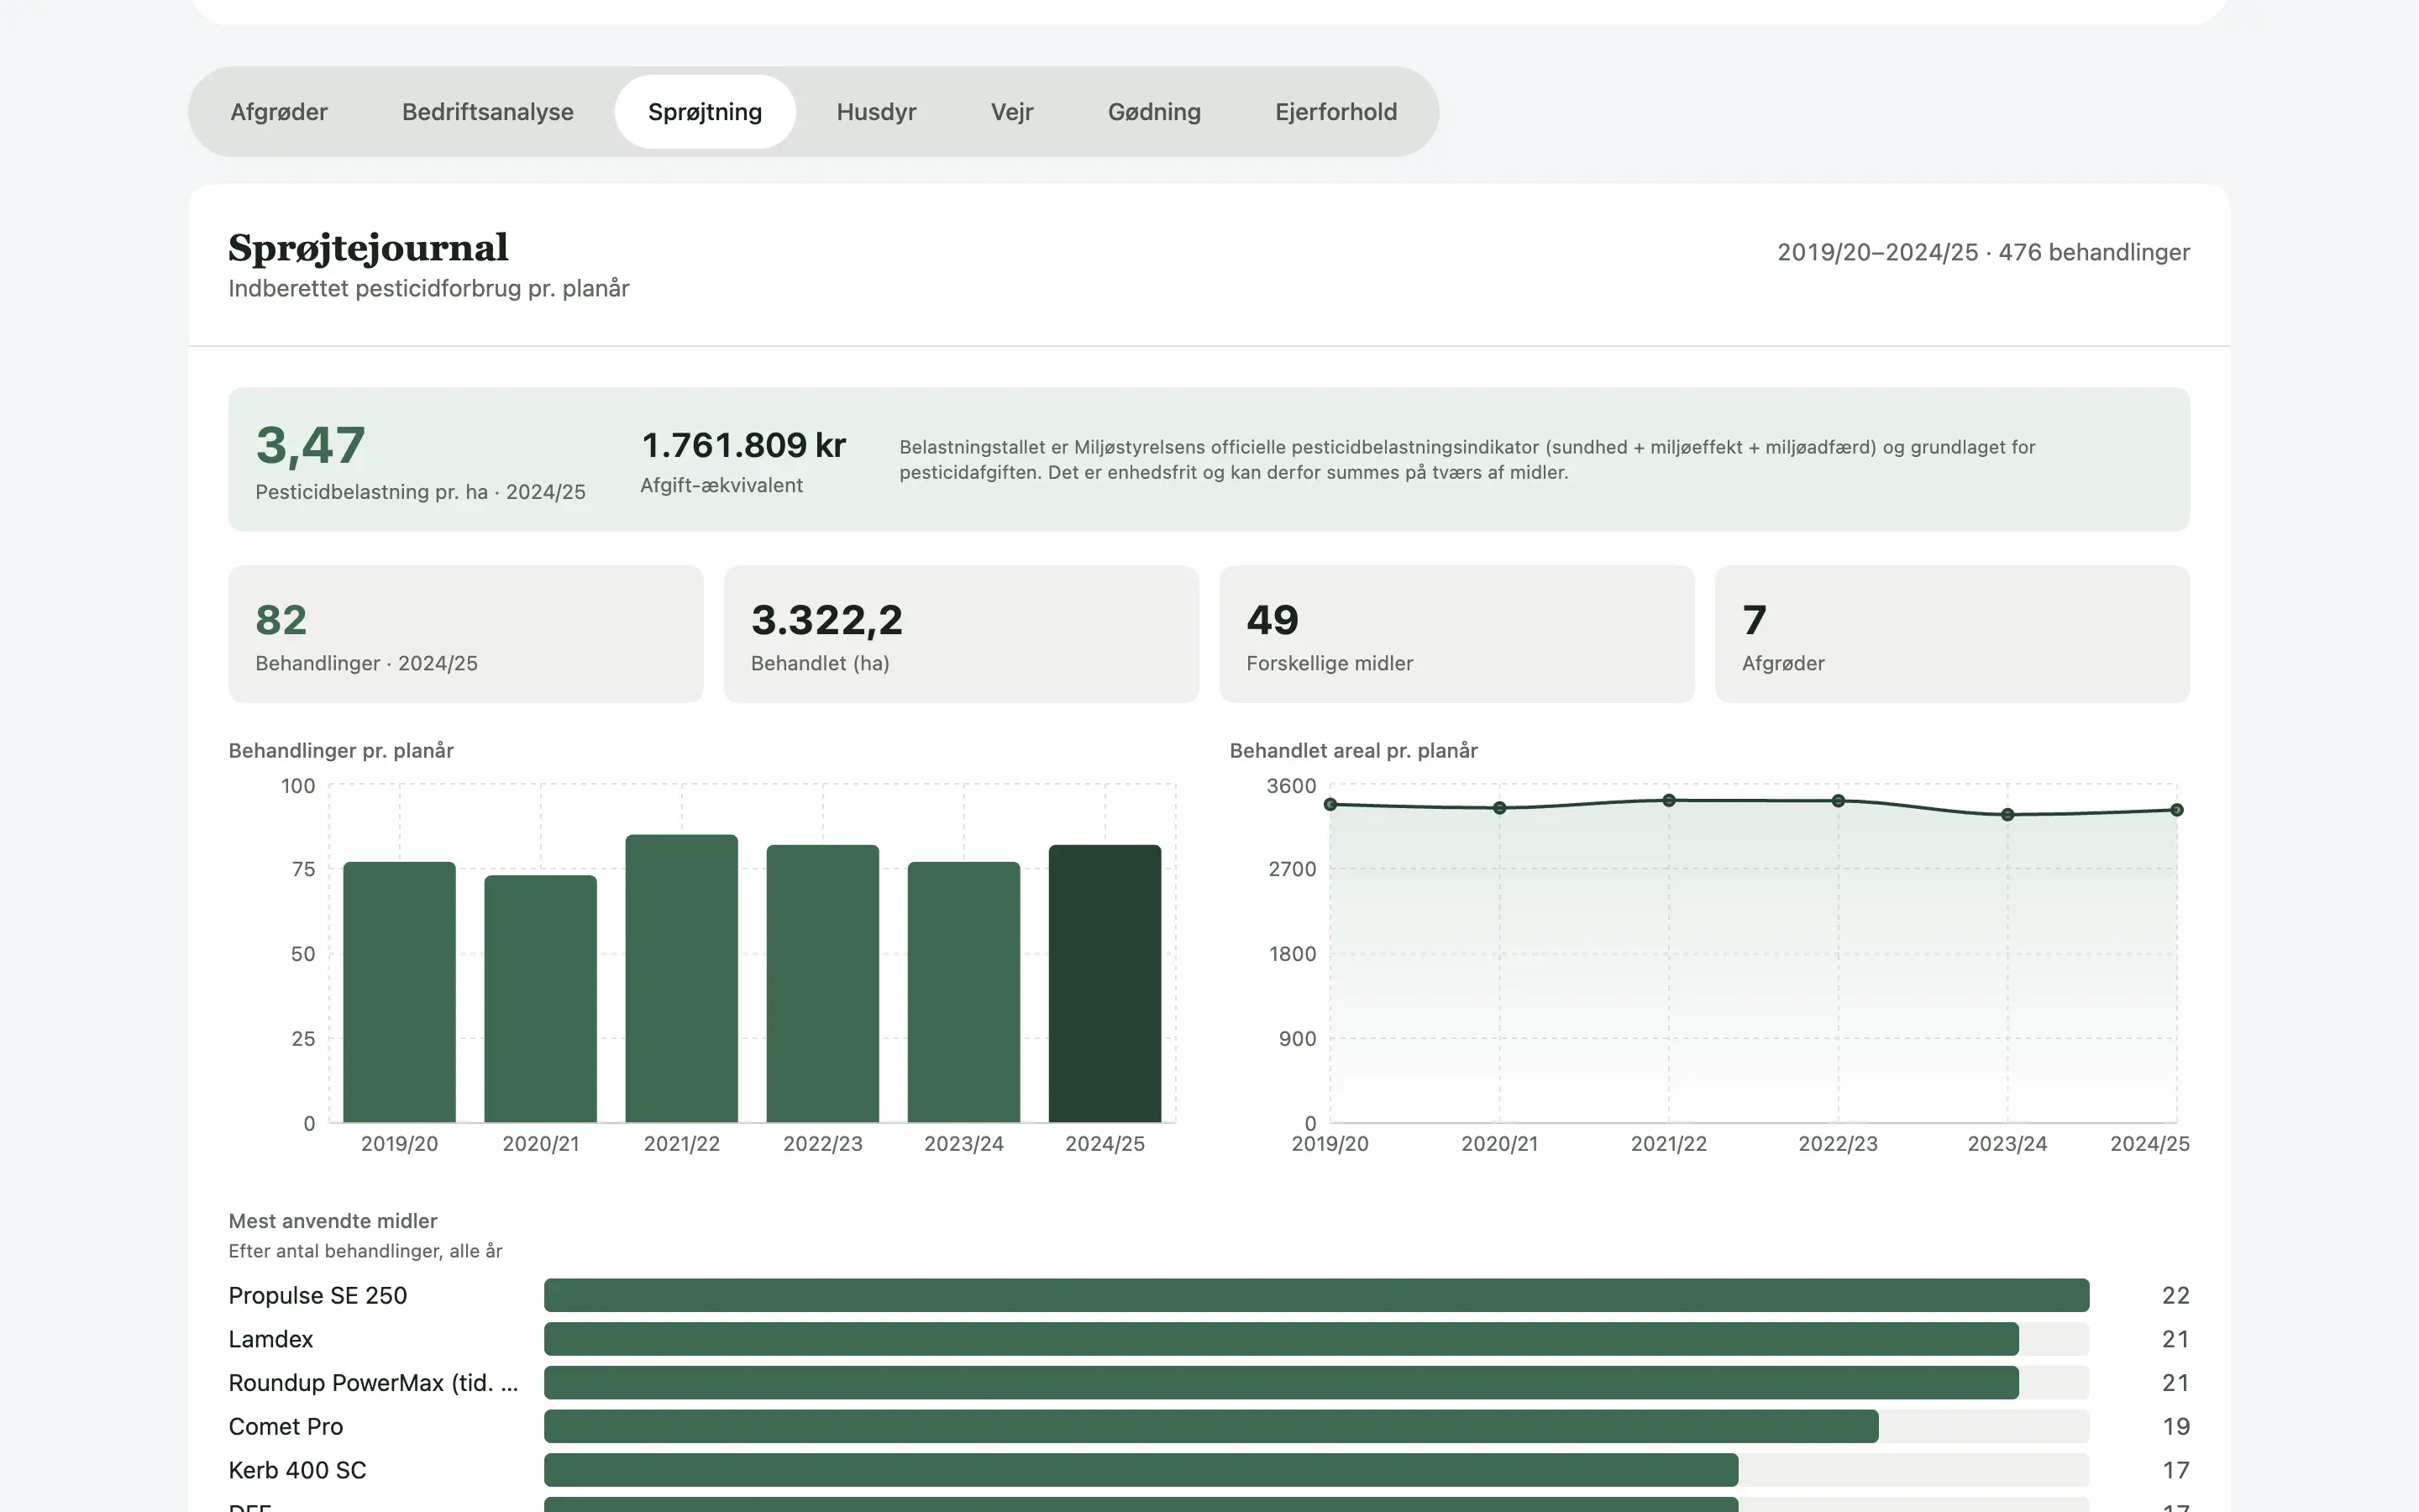Click the 2020/21 bar in Behandlinger chart

(x=541, y=999)
